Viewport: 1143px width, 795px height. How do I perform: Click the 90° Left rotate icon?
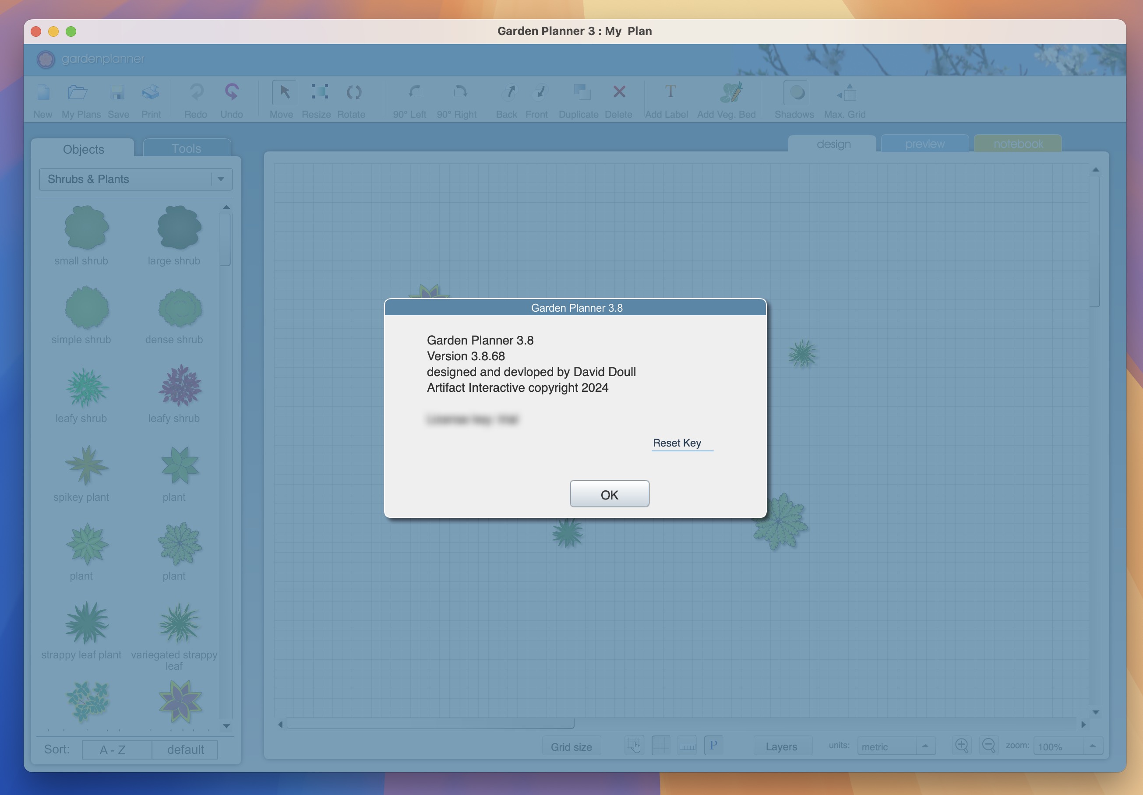[x=415, y=92]
